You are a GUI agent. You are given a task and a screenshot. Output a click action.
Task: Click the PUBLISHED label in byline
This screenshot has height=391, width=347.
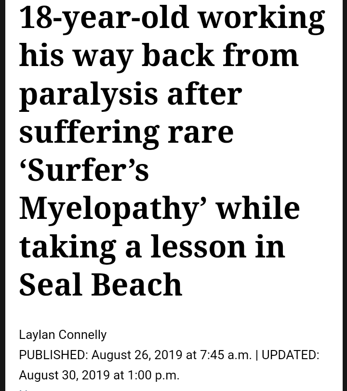53,355
